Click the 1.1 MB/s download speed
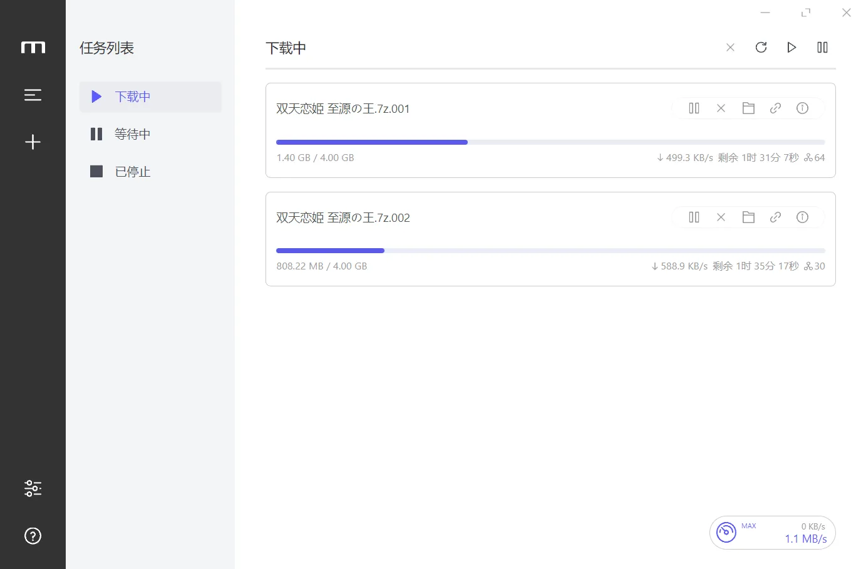 806,539
